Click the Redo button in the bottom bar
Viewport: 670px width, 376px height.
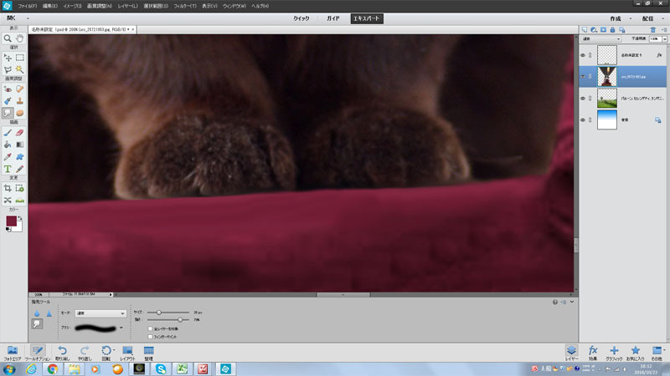click(85, 353)
